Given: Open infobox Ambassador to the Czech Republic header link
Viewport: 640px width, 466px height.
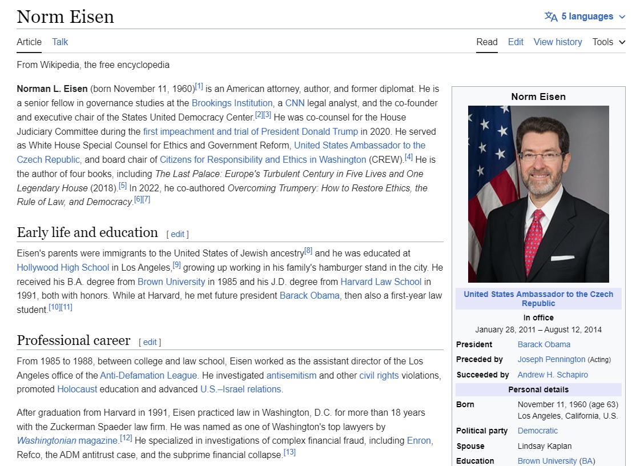Looking at the screenshot, I should (538, 299).
